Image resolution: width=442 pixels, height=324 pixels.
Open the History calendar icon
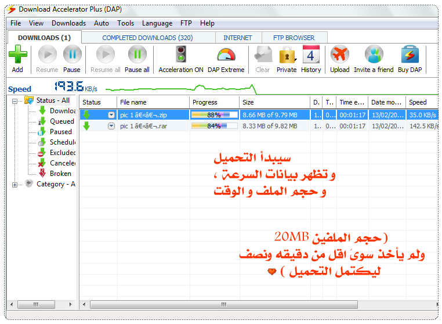point(311,54)
